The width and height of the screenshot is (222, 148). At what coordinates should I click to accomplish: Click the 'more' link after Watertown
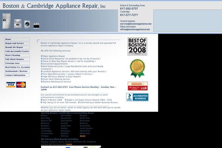coord(83,136)
